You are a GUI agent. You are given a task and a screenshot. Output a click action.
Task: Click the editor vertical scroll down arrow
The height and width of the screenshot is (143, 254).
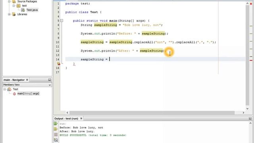pyautogui.click(x=247, y=109)
